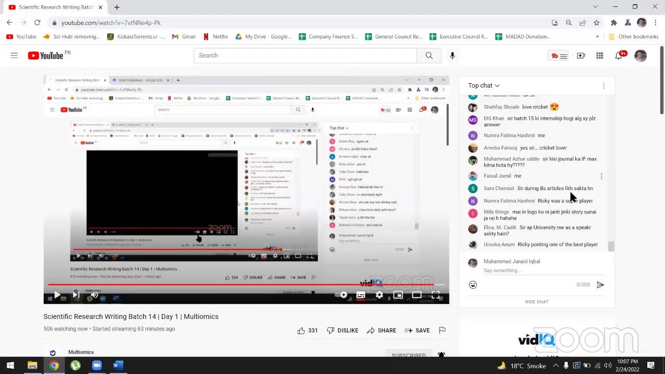Open a new browser tab
Viewport: 665px width, 374px height.
pos(117,7)
